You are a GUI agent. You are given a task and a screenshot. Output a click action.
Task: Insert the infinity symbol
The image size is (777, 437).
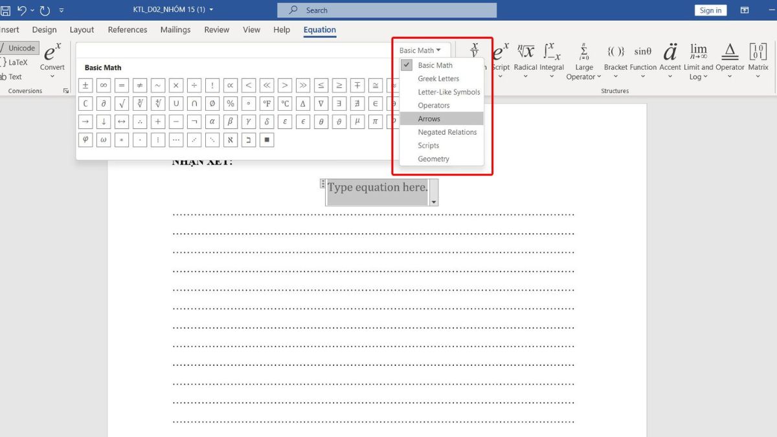[x=104, y=85]
